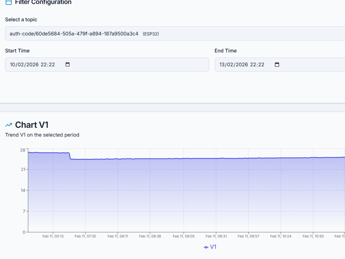The width and height of the screenshot is (345, 259).
Task: Click the End Time label
Action: [x=226, y=51]
